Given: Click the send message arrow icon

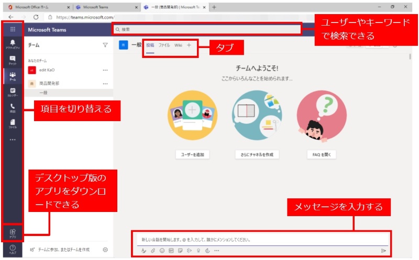Looking at the screenshot, I should pos(383,251).
